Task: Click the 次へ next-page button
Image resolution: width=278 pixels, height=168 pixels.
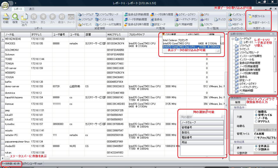Action: (x=52, y=18)
